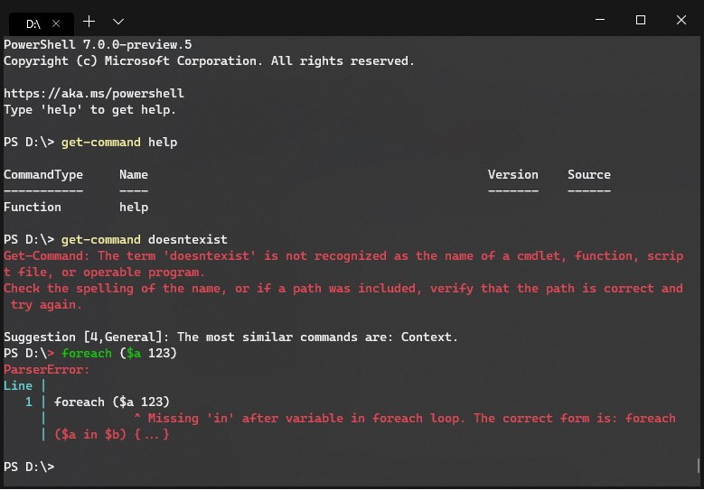Click the https://aka.ms/powershell link
Viewport: 704px width, 490px height.
tap(94, 93)
